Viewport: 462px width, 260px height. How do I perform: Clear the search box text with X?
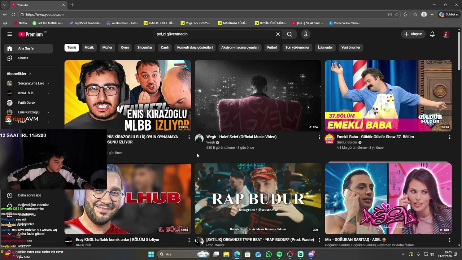coord(278,34)
